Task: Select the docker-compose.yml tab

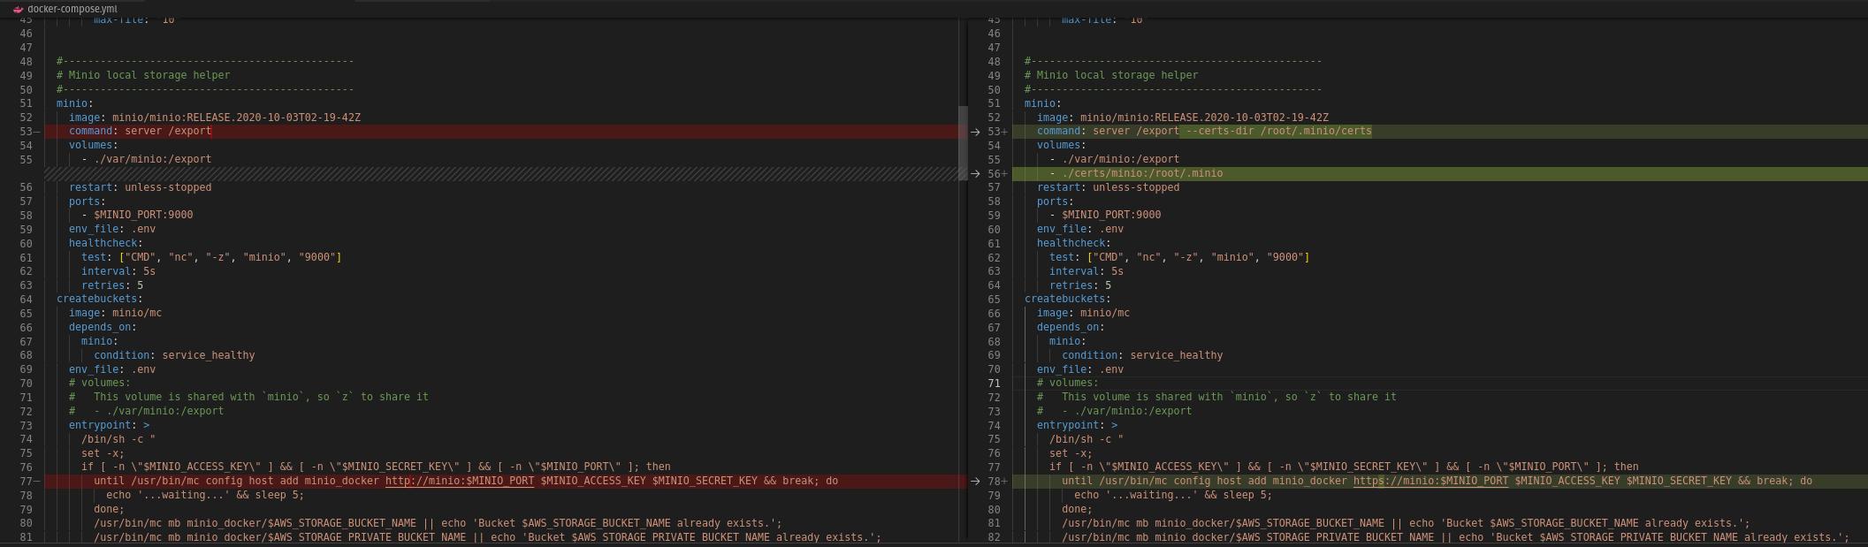Action: point(71,9)
